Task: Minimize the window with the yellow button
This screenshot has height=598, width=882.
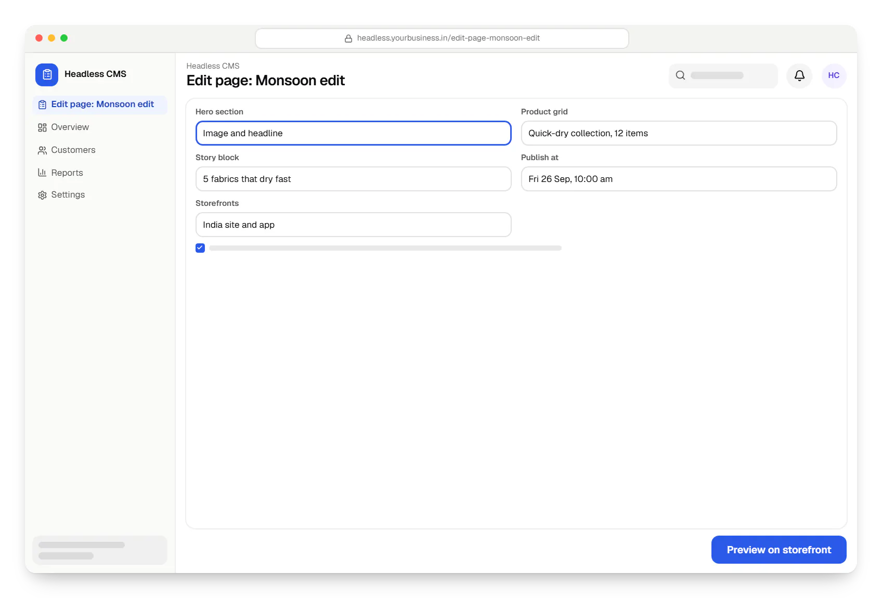Action: click(x=51, y=38)
